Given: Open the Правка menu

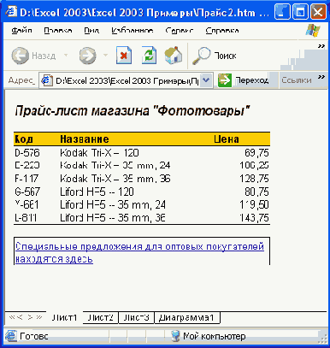Looking at the screenshot, I should pyautogui.click(x=58, y=30).
